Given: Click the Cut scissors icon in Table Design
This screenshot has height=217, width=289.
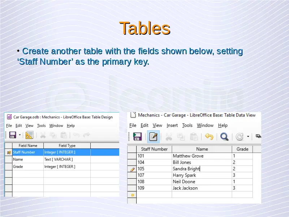Looking at the screenshot, I should pos(43,135).
